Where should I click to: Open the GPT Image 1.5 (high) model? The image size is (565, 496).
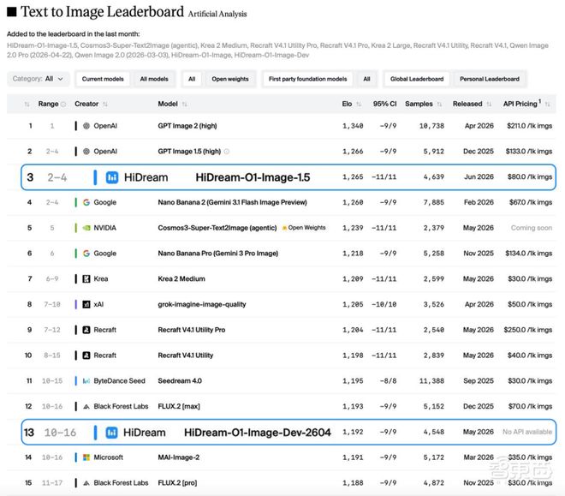189,152
